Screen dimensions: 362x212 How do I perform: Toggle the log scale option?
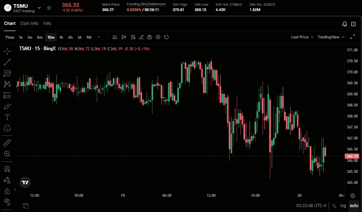coord(343,206)
